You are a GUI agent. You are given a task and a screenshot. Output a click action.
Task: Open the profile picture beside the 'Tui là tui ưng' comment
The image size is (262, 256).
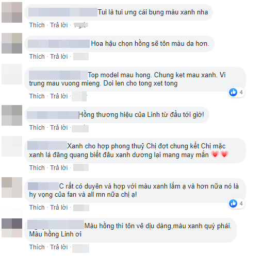[x=12, y=12]
